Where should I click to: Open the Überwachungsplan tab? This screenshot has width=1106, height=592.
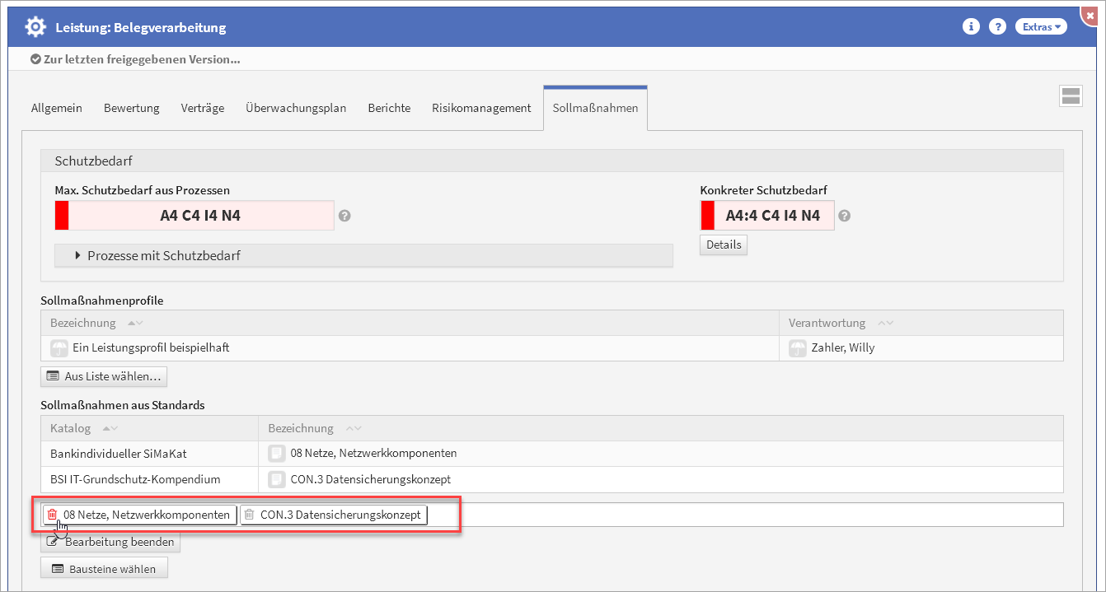(296, 108)
